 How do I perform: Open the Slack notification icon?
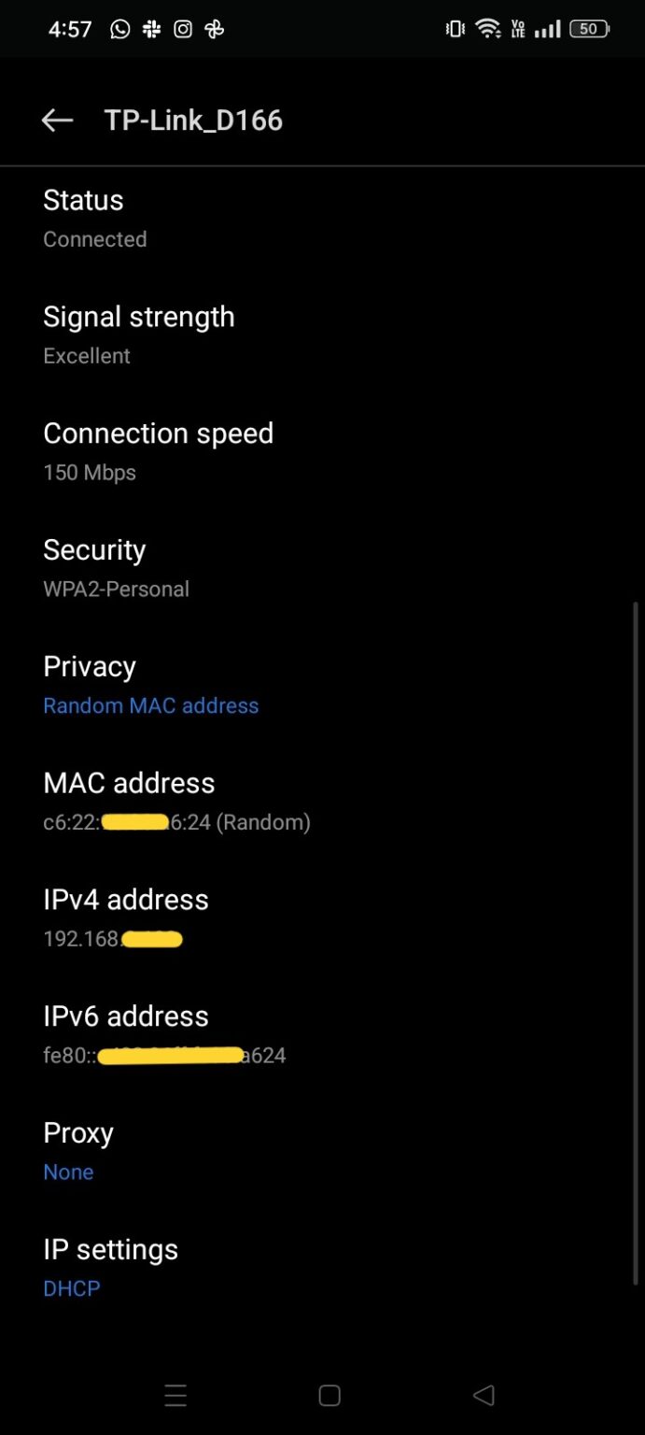tap(151, 29)
